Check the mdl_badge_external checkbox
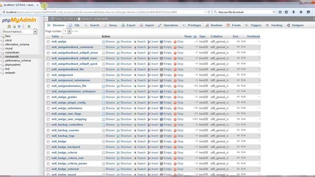Screen dimensions: 315x177 click(x=48, y=169)
